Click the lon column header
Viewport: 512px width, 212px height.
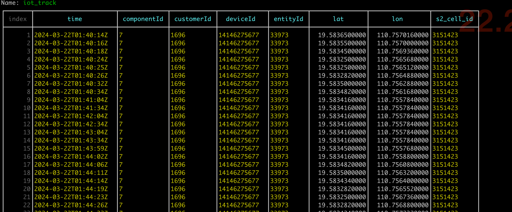pyautogui.click(x=397, y=19)
